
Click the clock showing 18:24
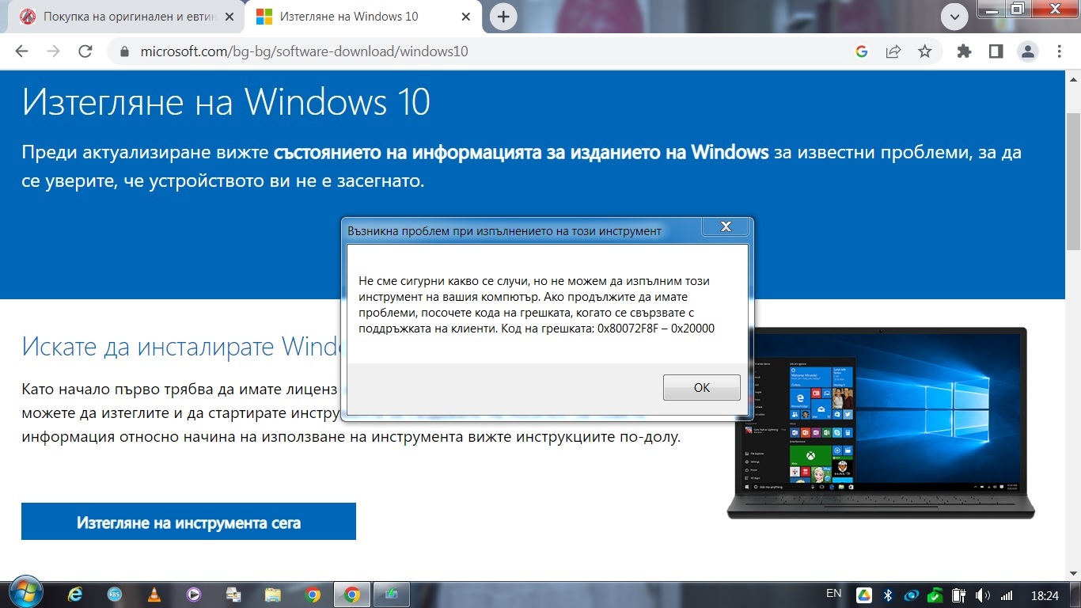click(1045, 595)
